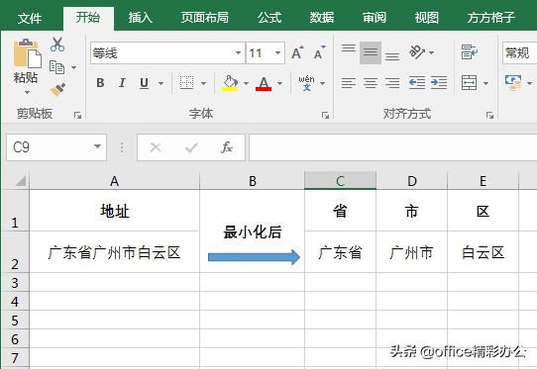
Task: Center text horizontally
Action: [371, 83]
